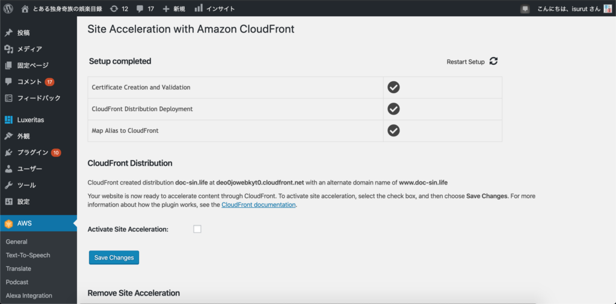Viewport: 616px width, 304px height.
Task: Select Text-To-Speech submenu item
Action: click(28, 255)
